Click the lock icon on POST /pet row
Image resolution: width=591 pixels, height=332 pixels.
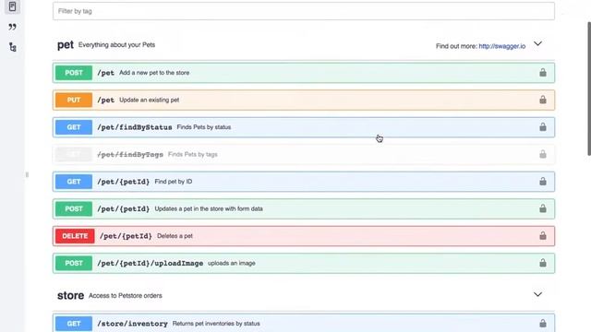coord(543,72)
